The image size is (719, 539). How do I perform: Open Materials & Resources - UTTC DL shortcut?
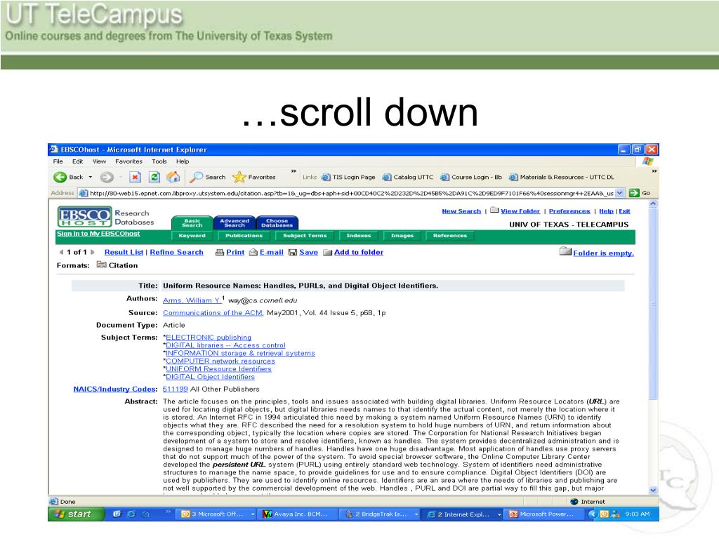click(561, 178)
